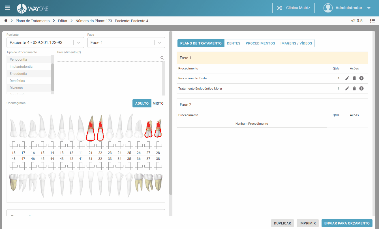This screenshot has height=229, width=379.
Task: Select upper tooth 27 image
Action: coord(148,128)
